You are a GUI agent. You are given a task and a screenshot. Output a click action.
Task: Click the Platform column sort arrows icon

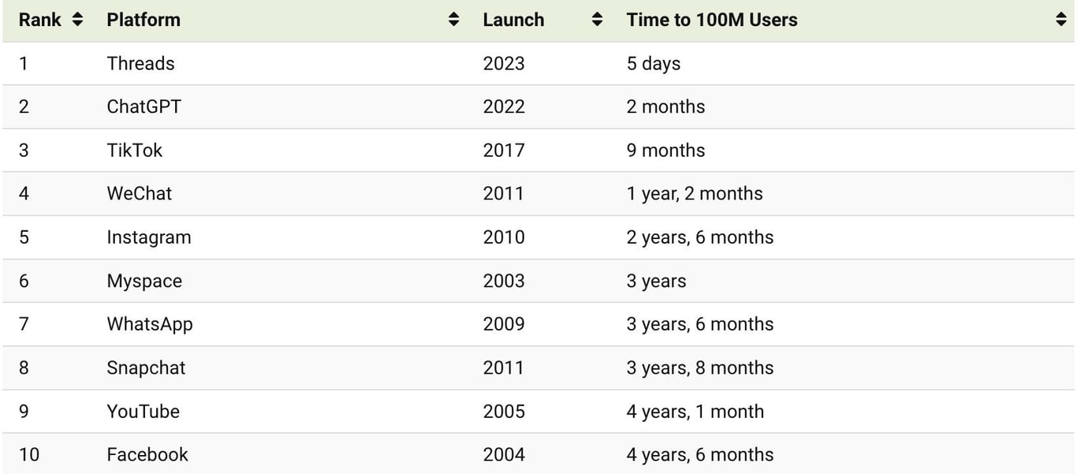click(x=453, y=21)
